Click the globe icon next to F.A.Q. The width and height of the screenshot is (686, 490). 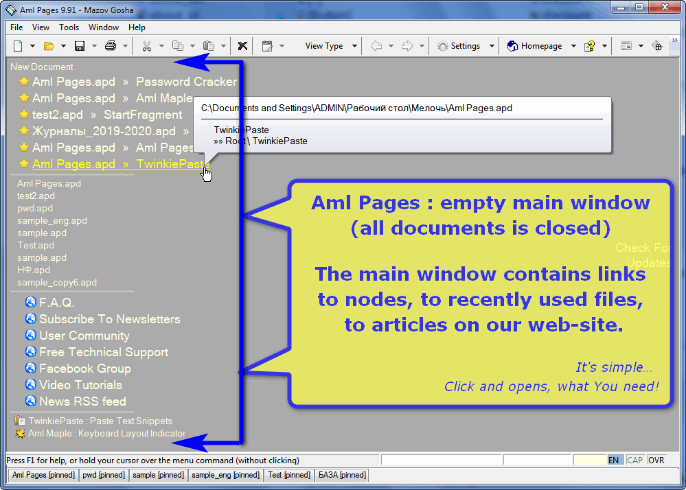tap(31, 302)
